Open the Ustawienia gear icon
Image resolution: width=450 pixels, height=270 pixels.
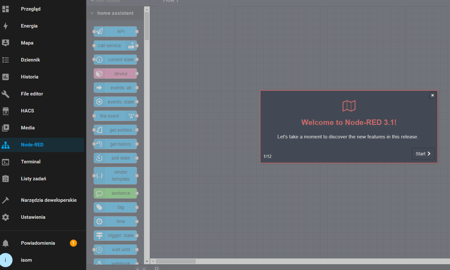point(5,217)
